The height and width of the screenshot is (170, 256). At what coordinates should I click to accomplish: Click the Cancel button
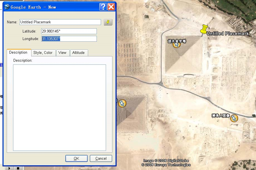click(x=101, y=158)
